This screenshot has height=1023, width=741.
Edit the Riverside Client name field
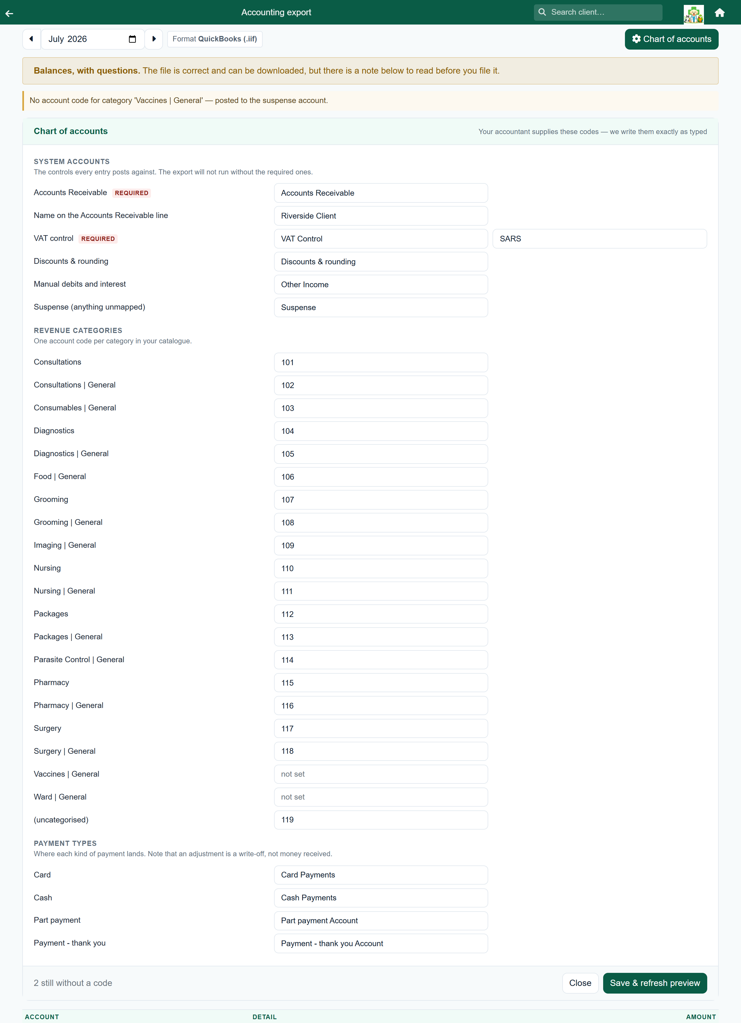click(x=381, y=216)
